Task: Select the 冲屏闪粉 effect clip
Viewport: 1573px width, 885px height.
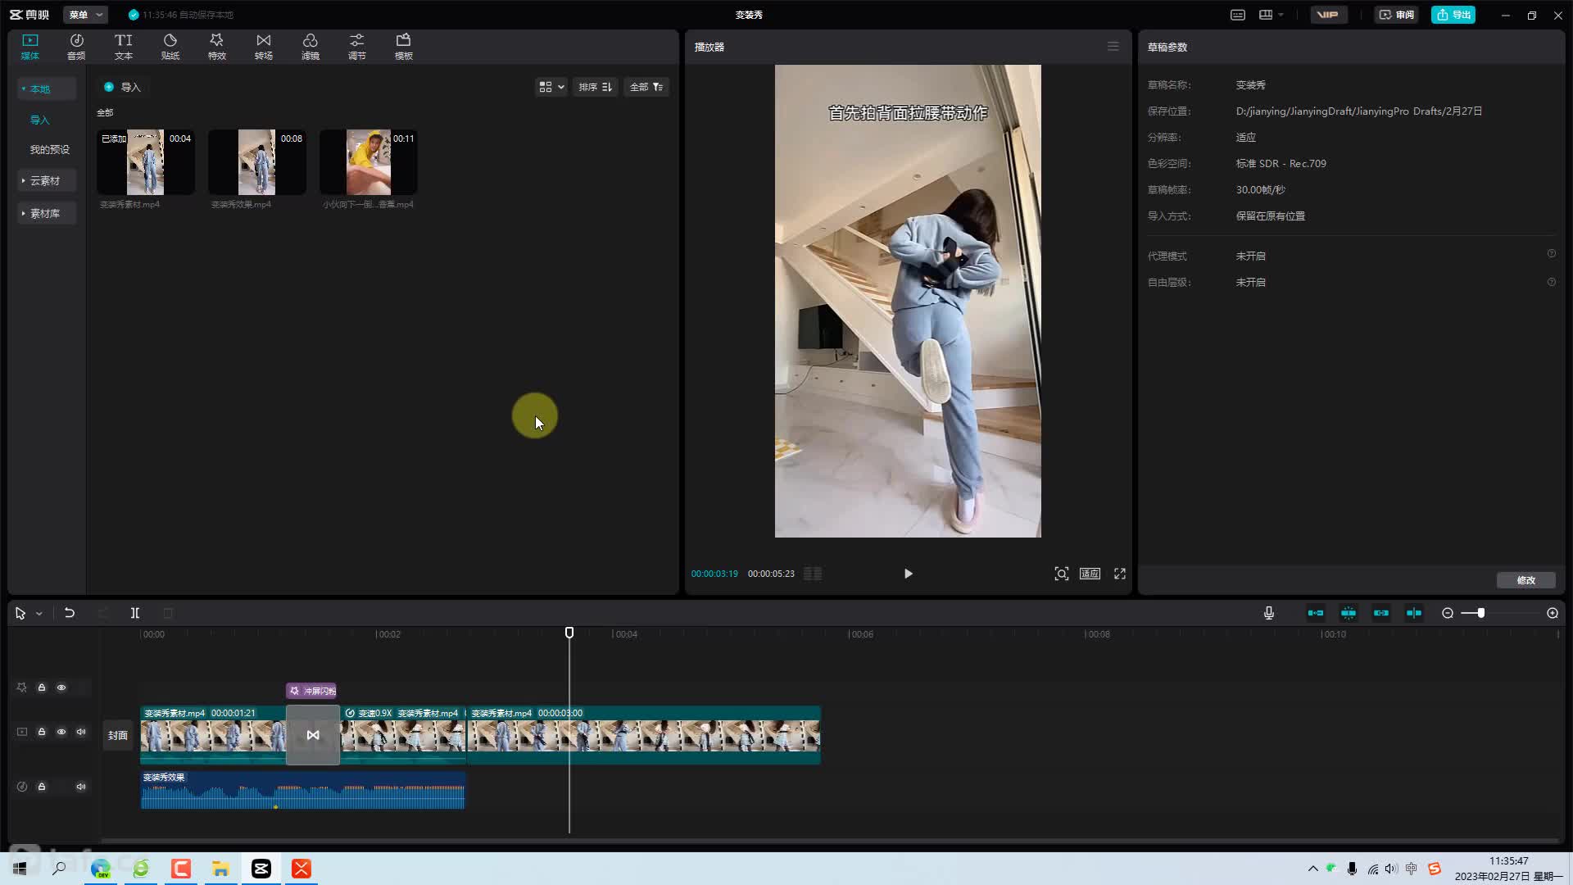Action: [x=311, y=691]
